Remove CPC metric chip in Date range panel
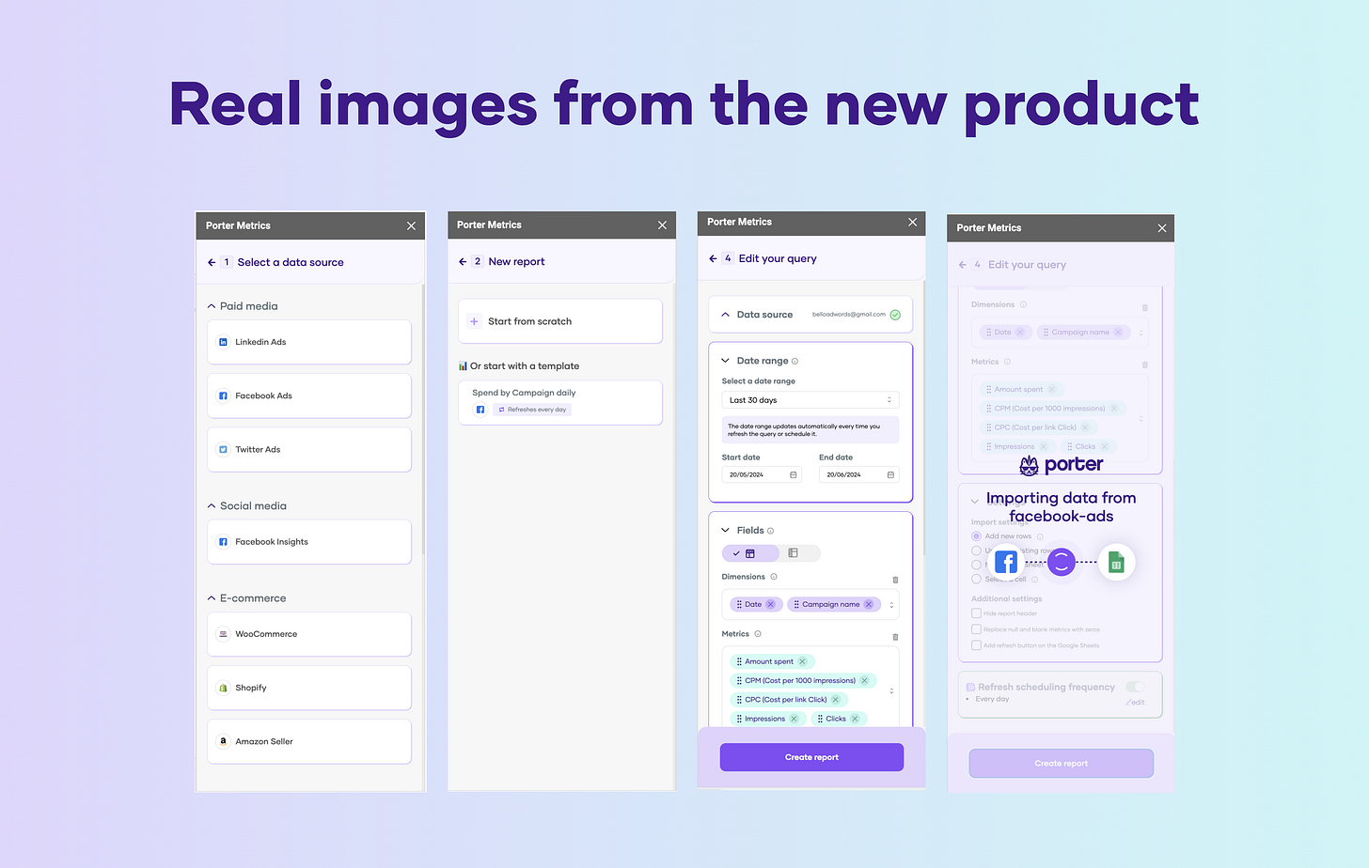Image resolution: width=1369 pixels, height=868 pixels. pos(835,700)
